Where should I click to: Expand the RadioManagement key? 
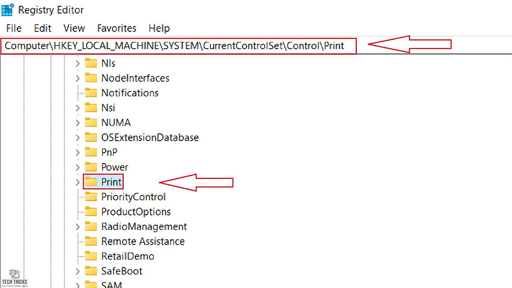(x=77, y=227)
